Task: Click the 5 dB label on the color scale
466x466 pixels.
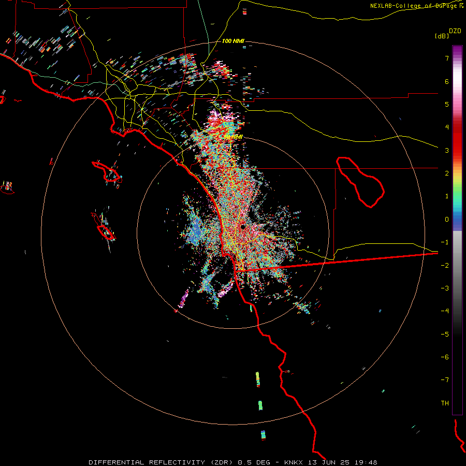Action: point(447,104)
